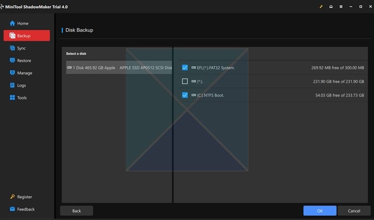Click the key icon in title bar
Screen dimensions: 374x220
pos(321,6)
